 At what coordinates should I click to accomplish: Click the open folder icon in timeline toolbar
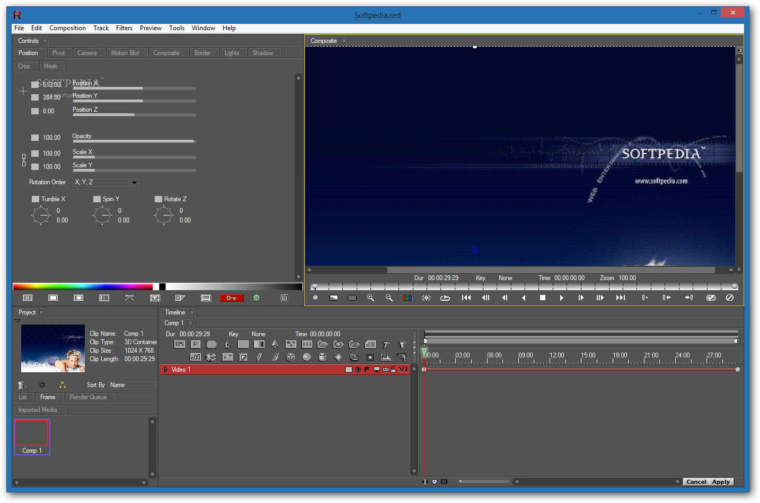point(323,344)
